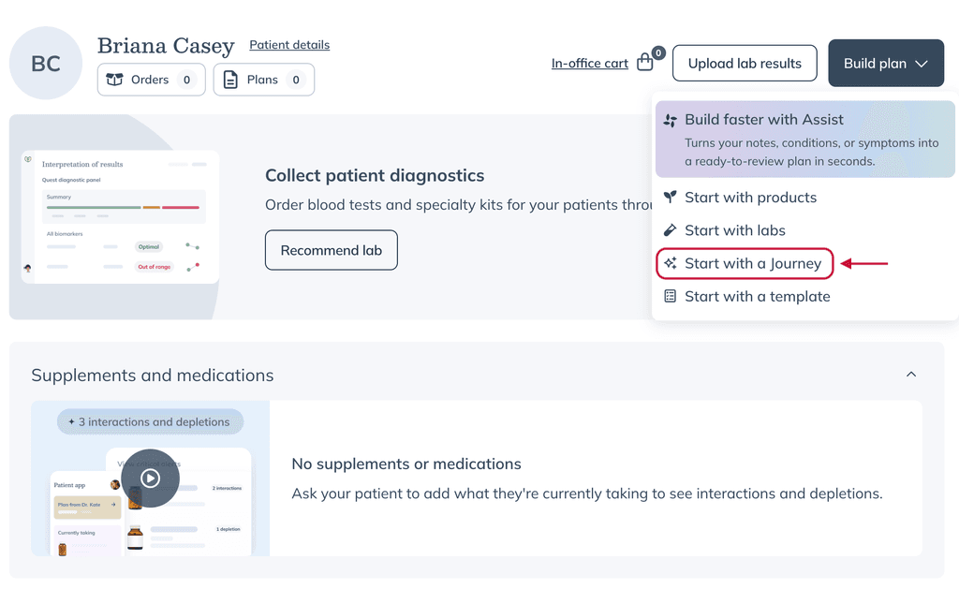Click the BC patient avatar
This screenshot has height=589, width=959.
tap(46, 63)
